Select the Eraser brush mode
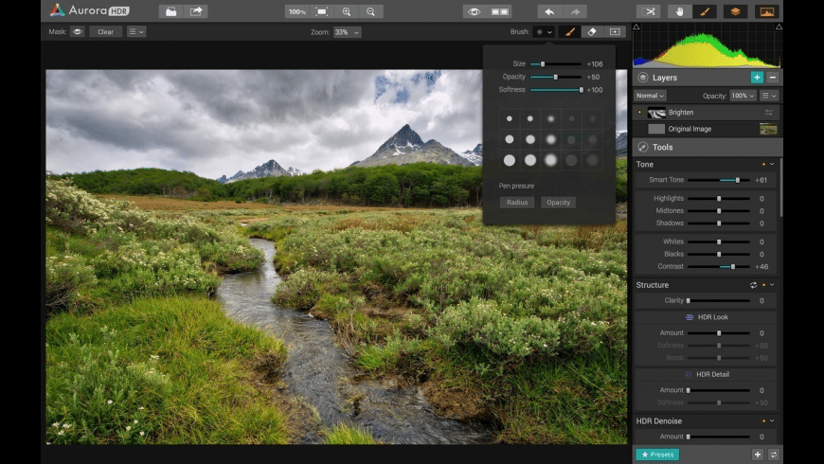Screen dimensions: 824x464 (x=592, y=31)
